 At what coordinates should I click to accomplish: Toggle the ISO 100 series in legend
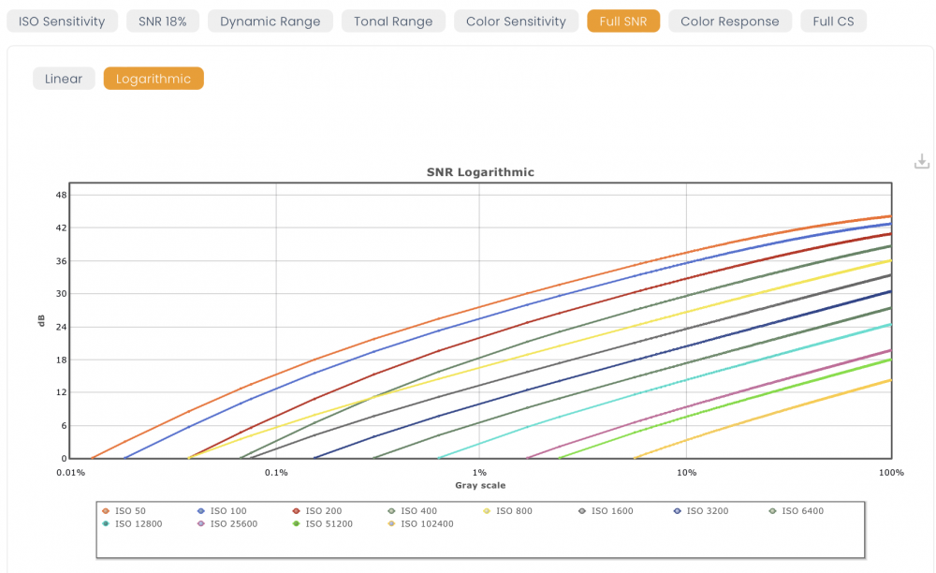[222, 511]
